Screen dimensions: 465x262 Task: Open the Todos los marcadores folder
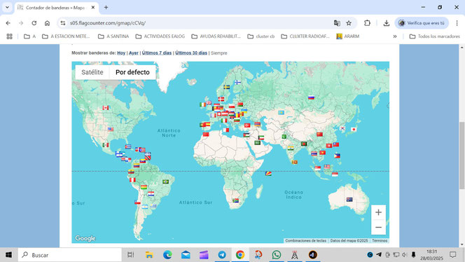tap(434, 36)
